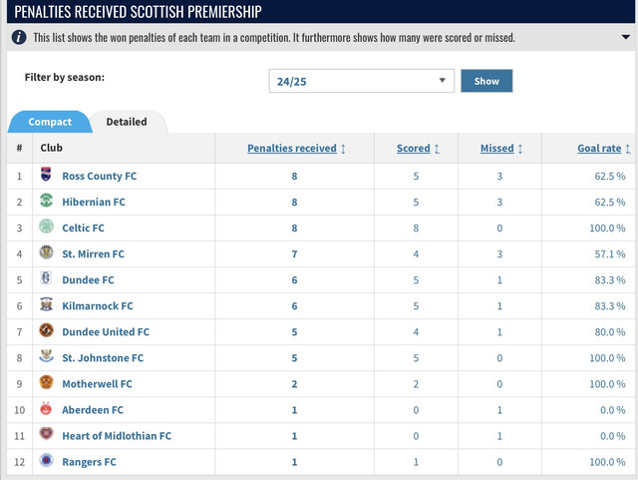Open the season filter dropdown showing 24/25
This screenshot has height=480, width=638.
361,81
